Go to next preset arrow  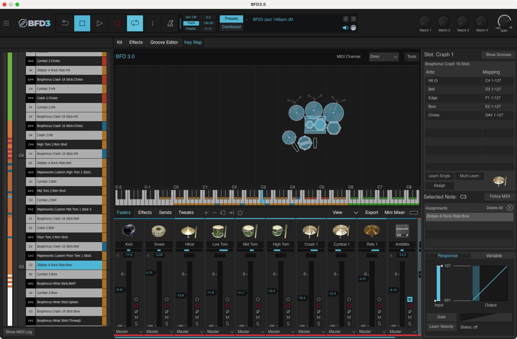(353, 19)
